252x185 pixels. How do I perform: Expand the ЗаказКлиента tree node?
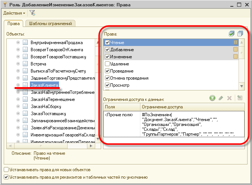point(18,85)
